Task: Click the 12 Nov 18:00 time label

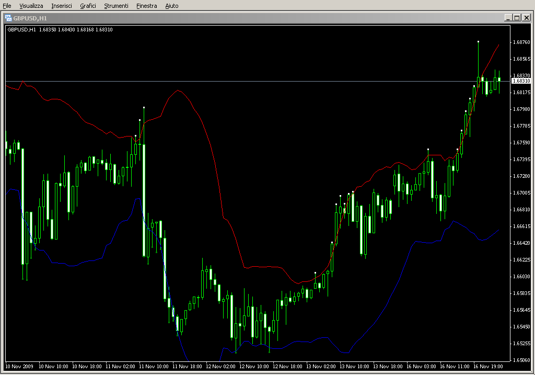Action: (x=287, y=367)
